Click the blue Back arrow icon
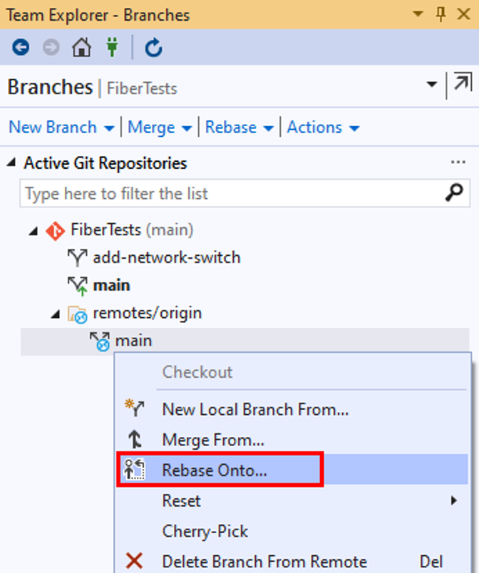The width and height of the screenshot is (479, 573). coord(21,48)
